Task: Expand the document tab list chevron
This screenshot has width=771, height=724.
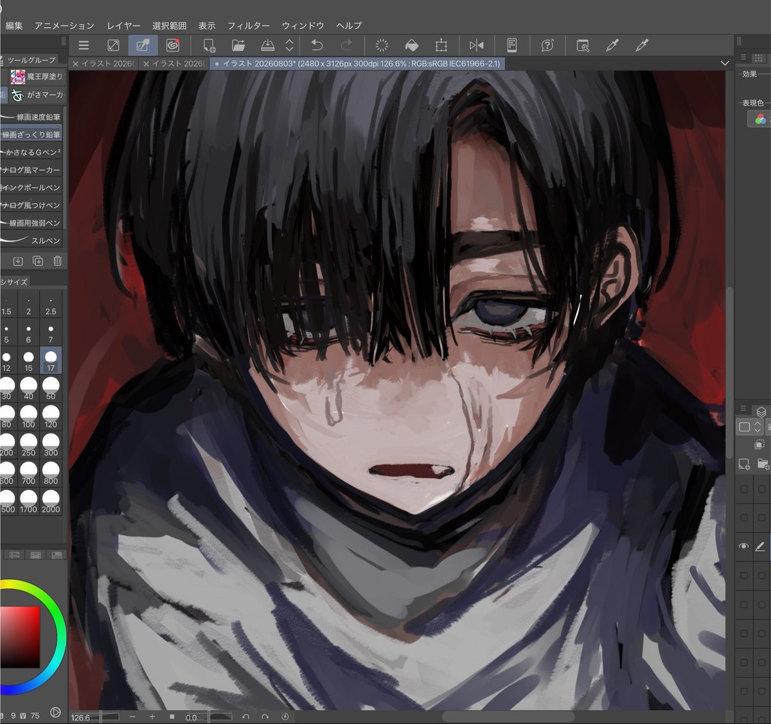Action: [x=725, y=64]
